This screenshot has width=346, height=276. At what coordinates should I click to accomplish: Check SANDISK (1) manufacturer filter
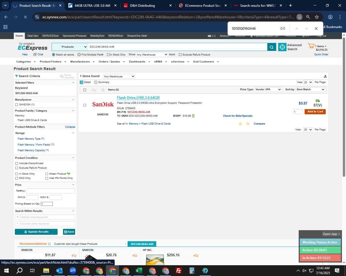[17, 105]
